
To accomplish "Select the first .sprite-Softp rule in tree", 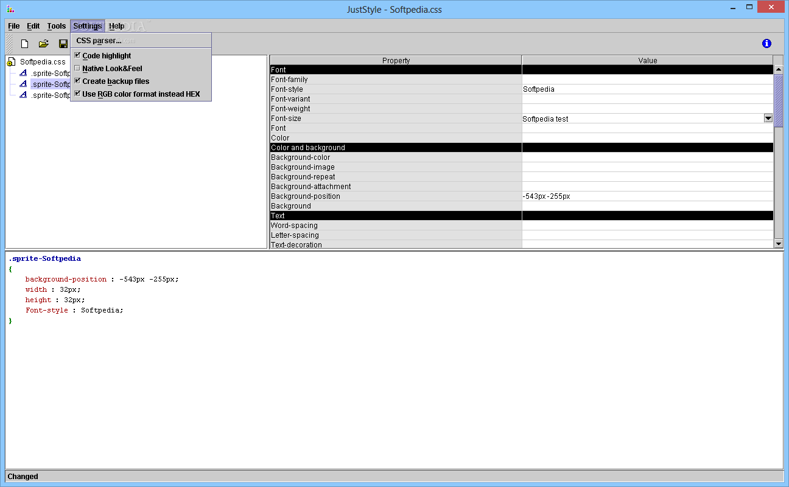I will [51, 74].
